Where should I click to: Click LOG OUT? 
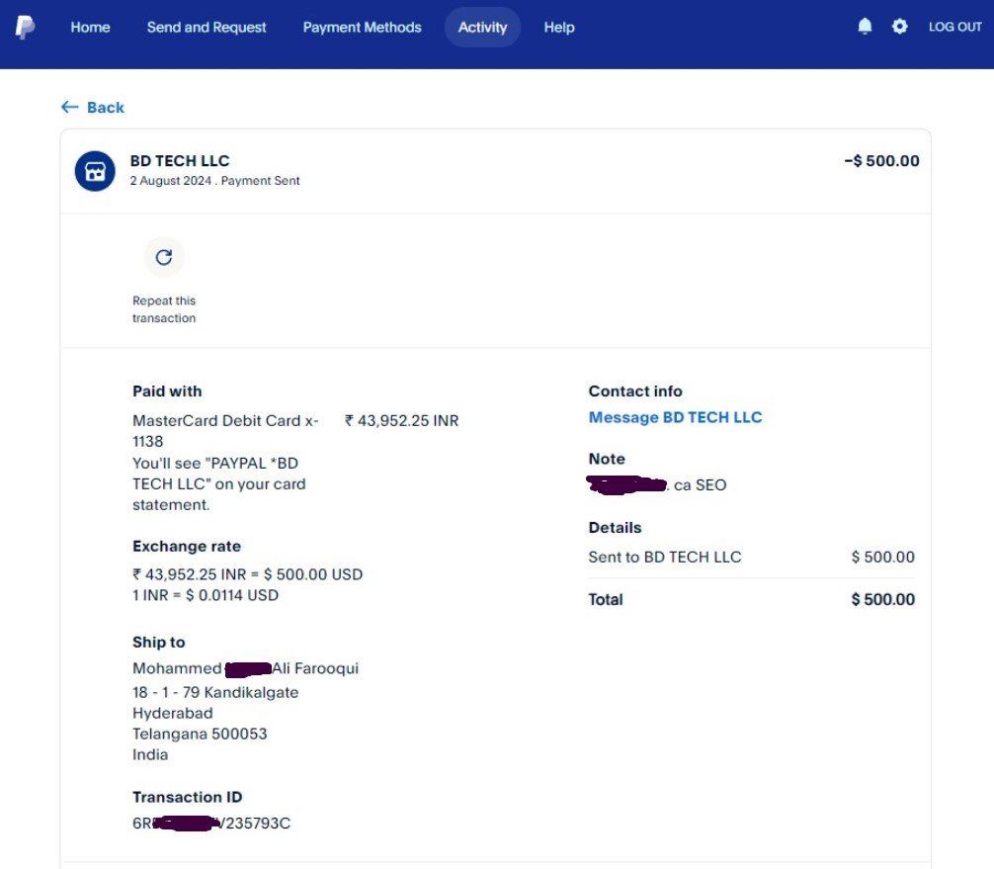(x=954, y=27)
